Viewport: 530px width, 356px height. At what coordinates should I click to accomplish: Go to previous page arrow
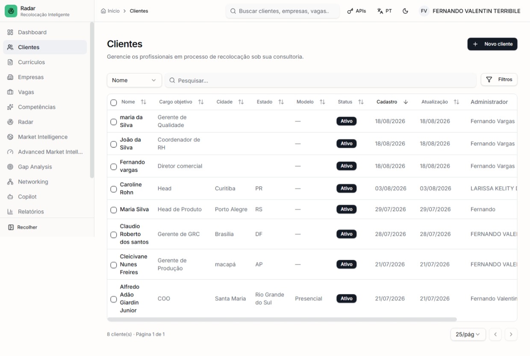coord(495,335)
